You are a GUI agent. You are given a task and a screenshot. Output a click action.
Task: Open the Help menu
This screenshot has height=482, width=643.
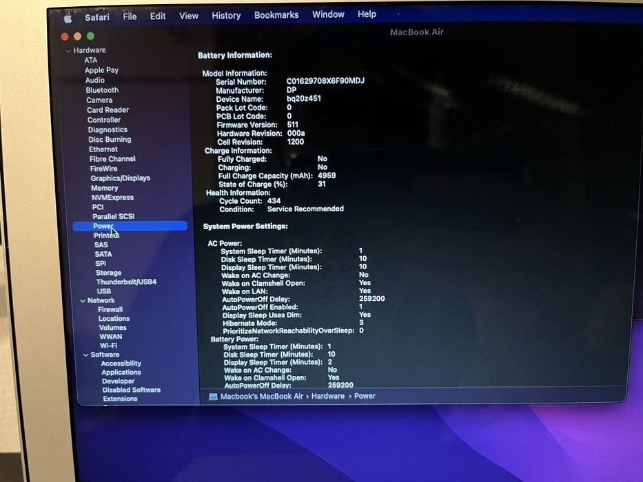[367, 14]
